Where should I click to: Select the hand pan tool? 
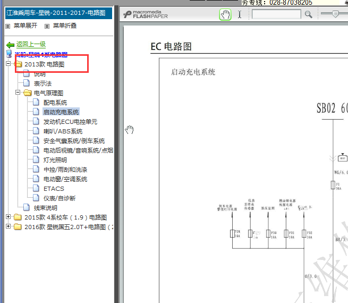tap(225, 15)
